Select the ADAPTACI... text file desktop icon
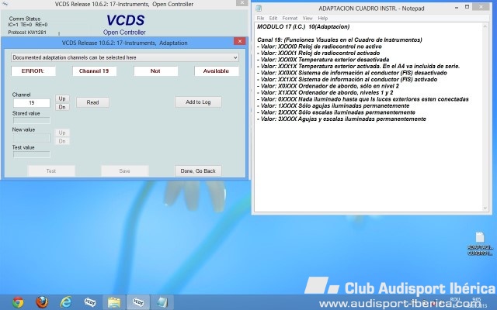 point(480,243)
